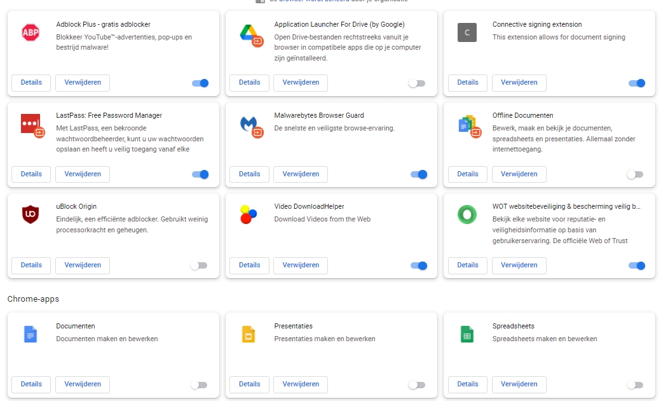Open Details for WOT websitebeveiliging
Viewport: 661px width, 401px height.
click(467, 265)
